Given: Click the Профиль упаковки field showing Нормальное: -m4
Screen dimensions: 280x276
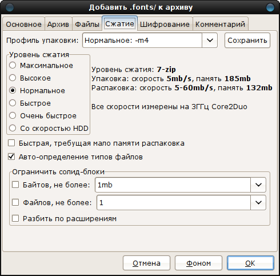Looking at the screenshot, I should coord(142,40).
